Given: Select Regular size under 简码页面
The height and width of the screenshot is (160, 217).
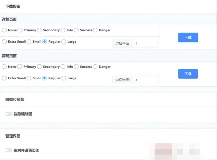Looking at the screenshot, I should point(45,78).
